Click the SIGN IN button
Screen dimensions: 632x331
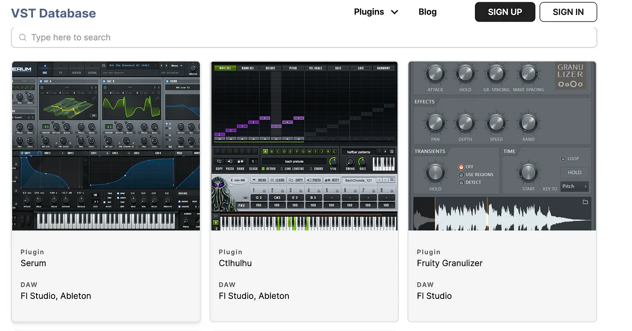pos(568,12)
